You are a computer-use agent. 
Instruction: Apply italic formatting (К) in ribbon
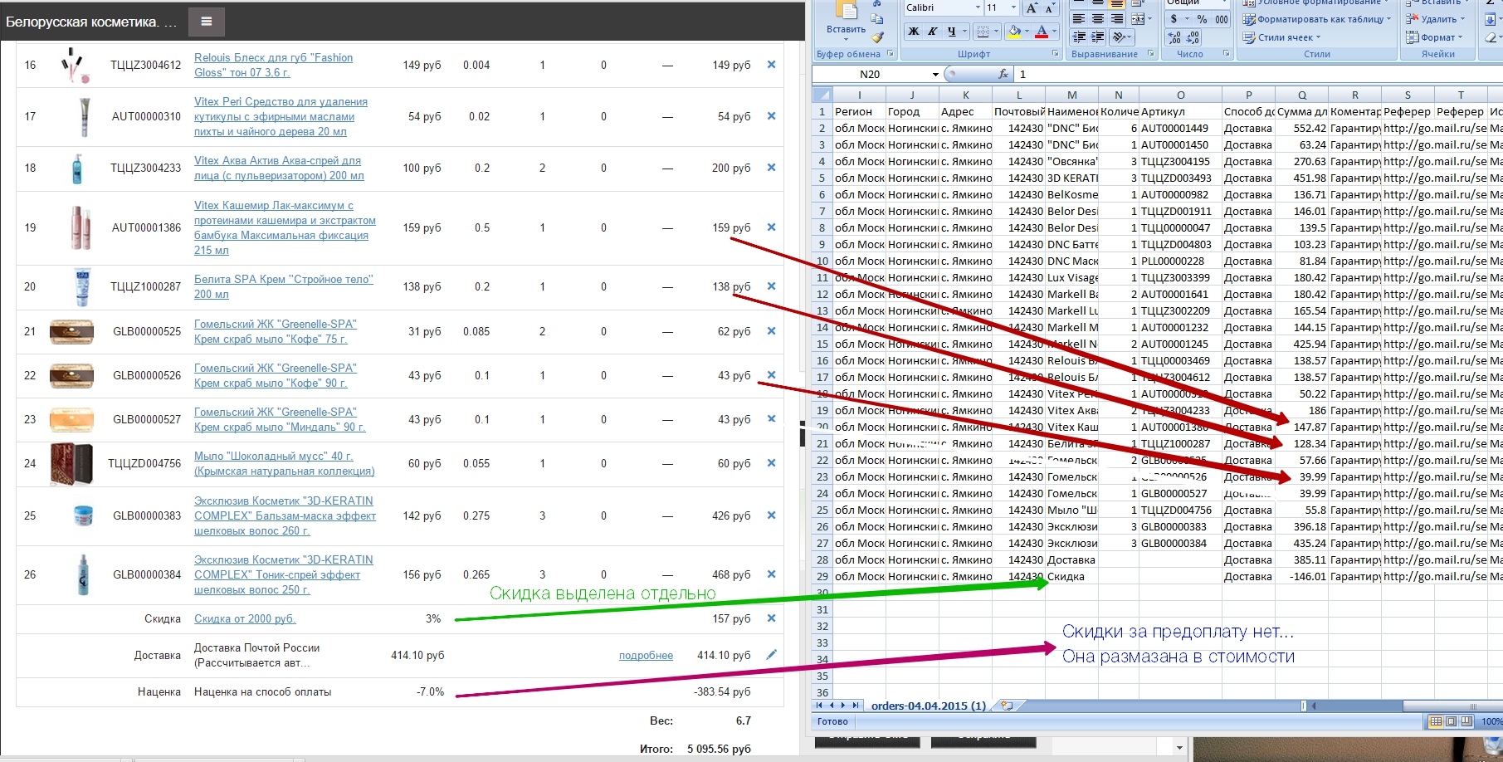pyautogui.click(x=933, y=32)
